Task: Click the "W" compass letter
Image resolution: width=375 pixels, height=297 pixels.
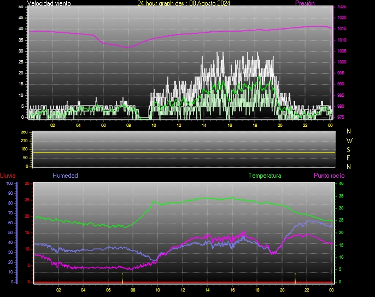Action: coord(349,140)
